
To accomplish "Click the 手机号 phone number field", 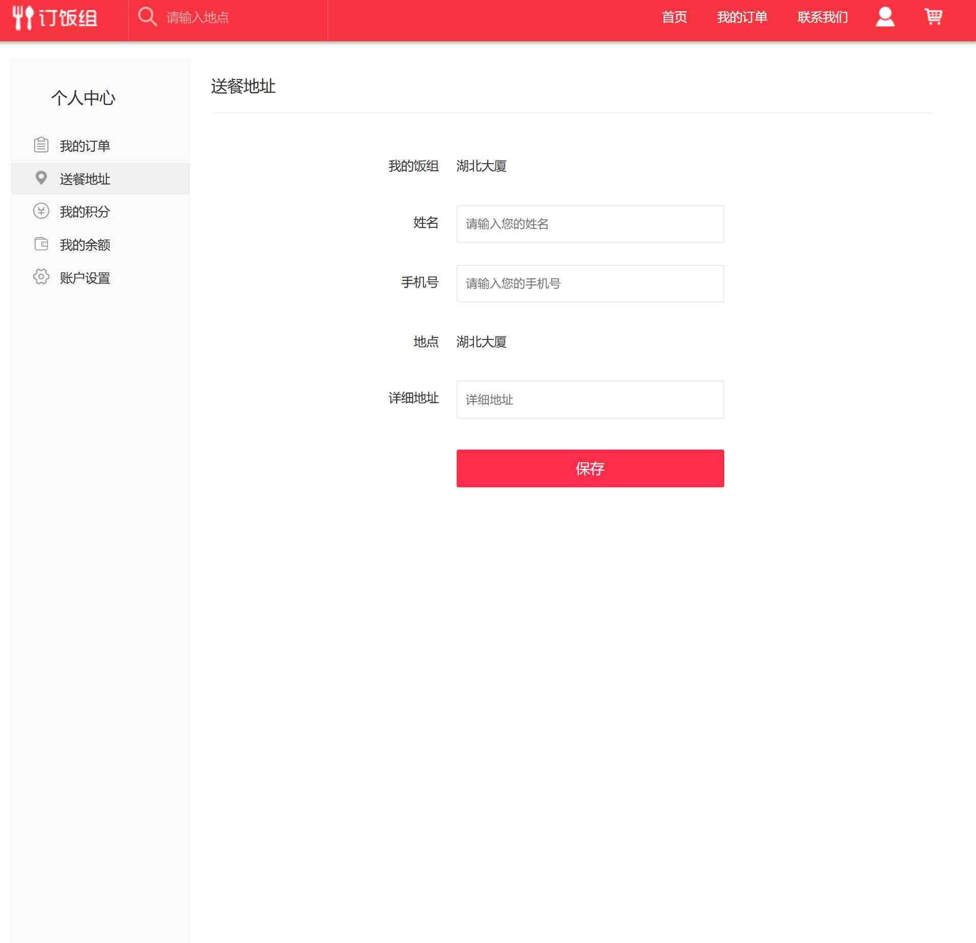I will coord(590,283).
